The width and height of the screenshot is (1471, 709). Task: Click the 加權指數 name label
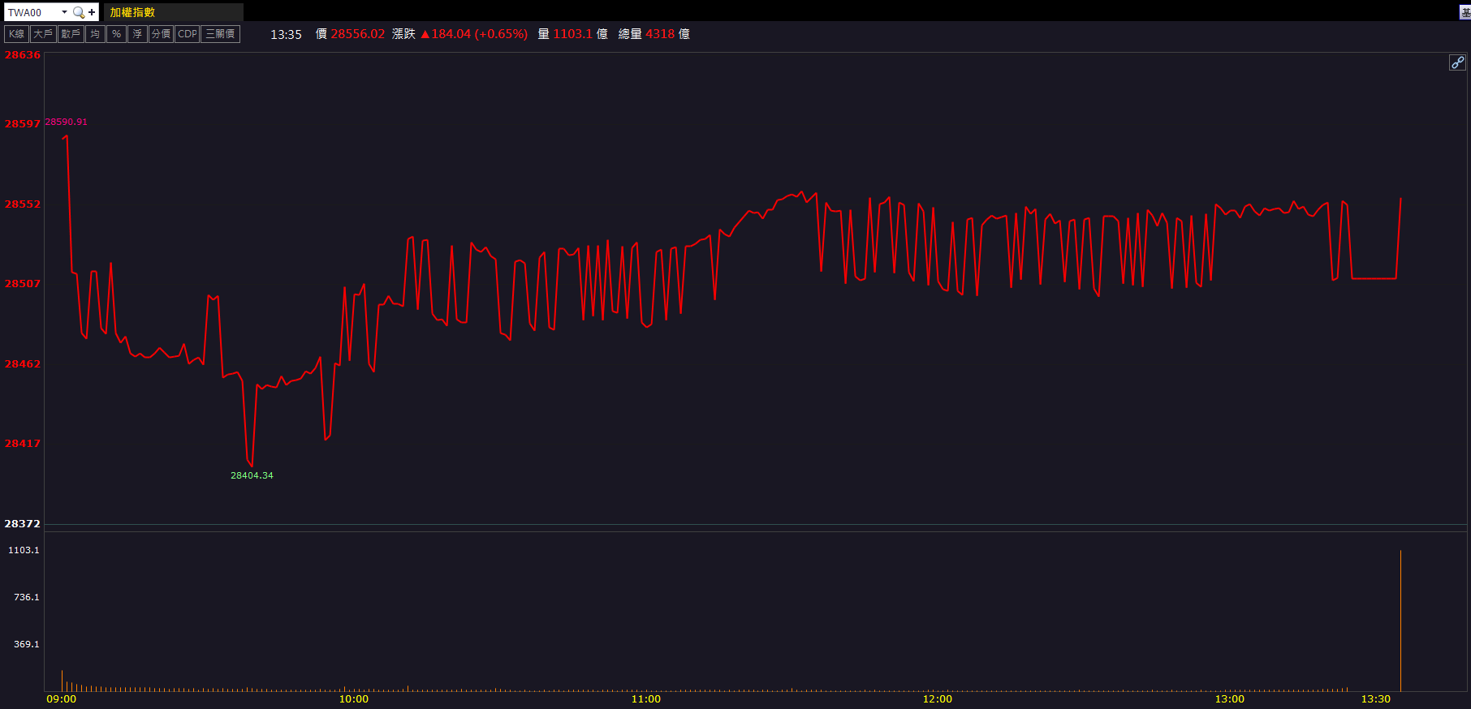tap(133, 12)
